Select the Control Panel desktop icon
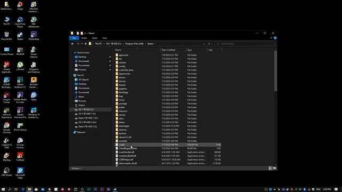The width and height of the screenshot is (342, 192). coord(7,51)
